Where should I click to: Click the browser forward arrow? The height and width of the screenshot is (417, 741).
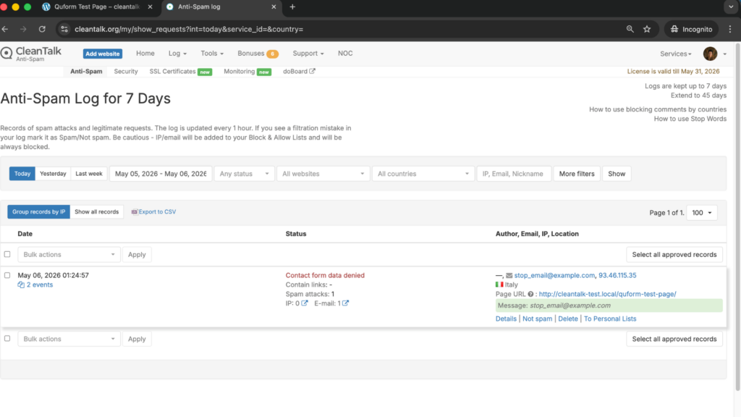click(23, 29)
